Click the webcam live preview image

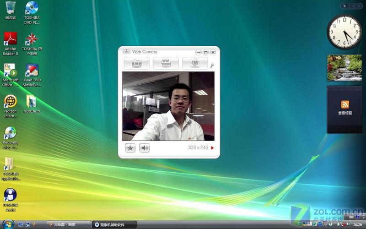[168, 106]
